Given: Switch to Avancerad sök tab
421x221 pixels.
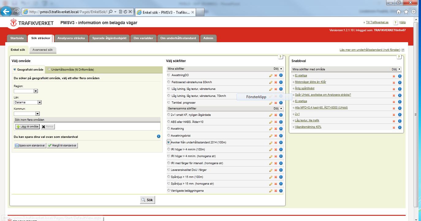Looking at the screenshot, I should tap(43, 50).
